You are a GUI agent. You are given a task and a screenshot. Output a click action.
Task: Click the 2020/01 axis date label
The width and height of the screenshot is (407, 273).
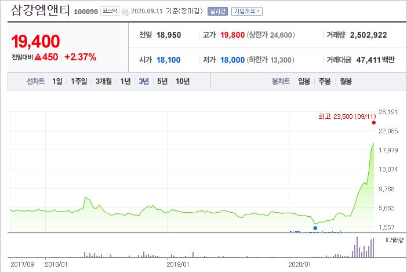point(300,264)
